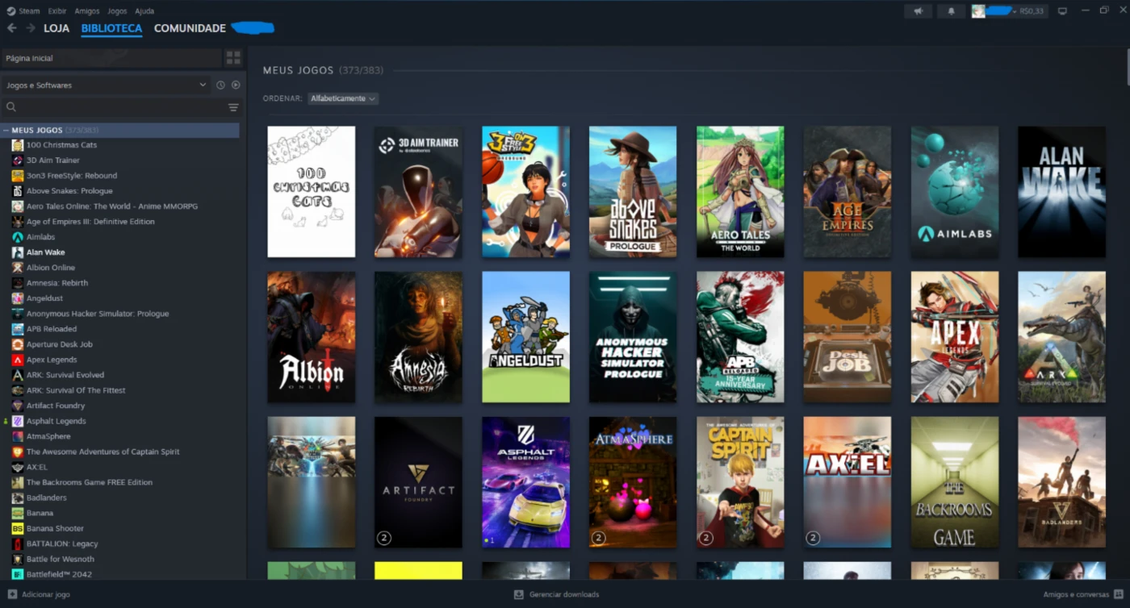The image size is (1130, 608).
Task: Click the search magnifier icon
Action: tap(11, 107)
